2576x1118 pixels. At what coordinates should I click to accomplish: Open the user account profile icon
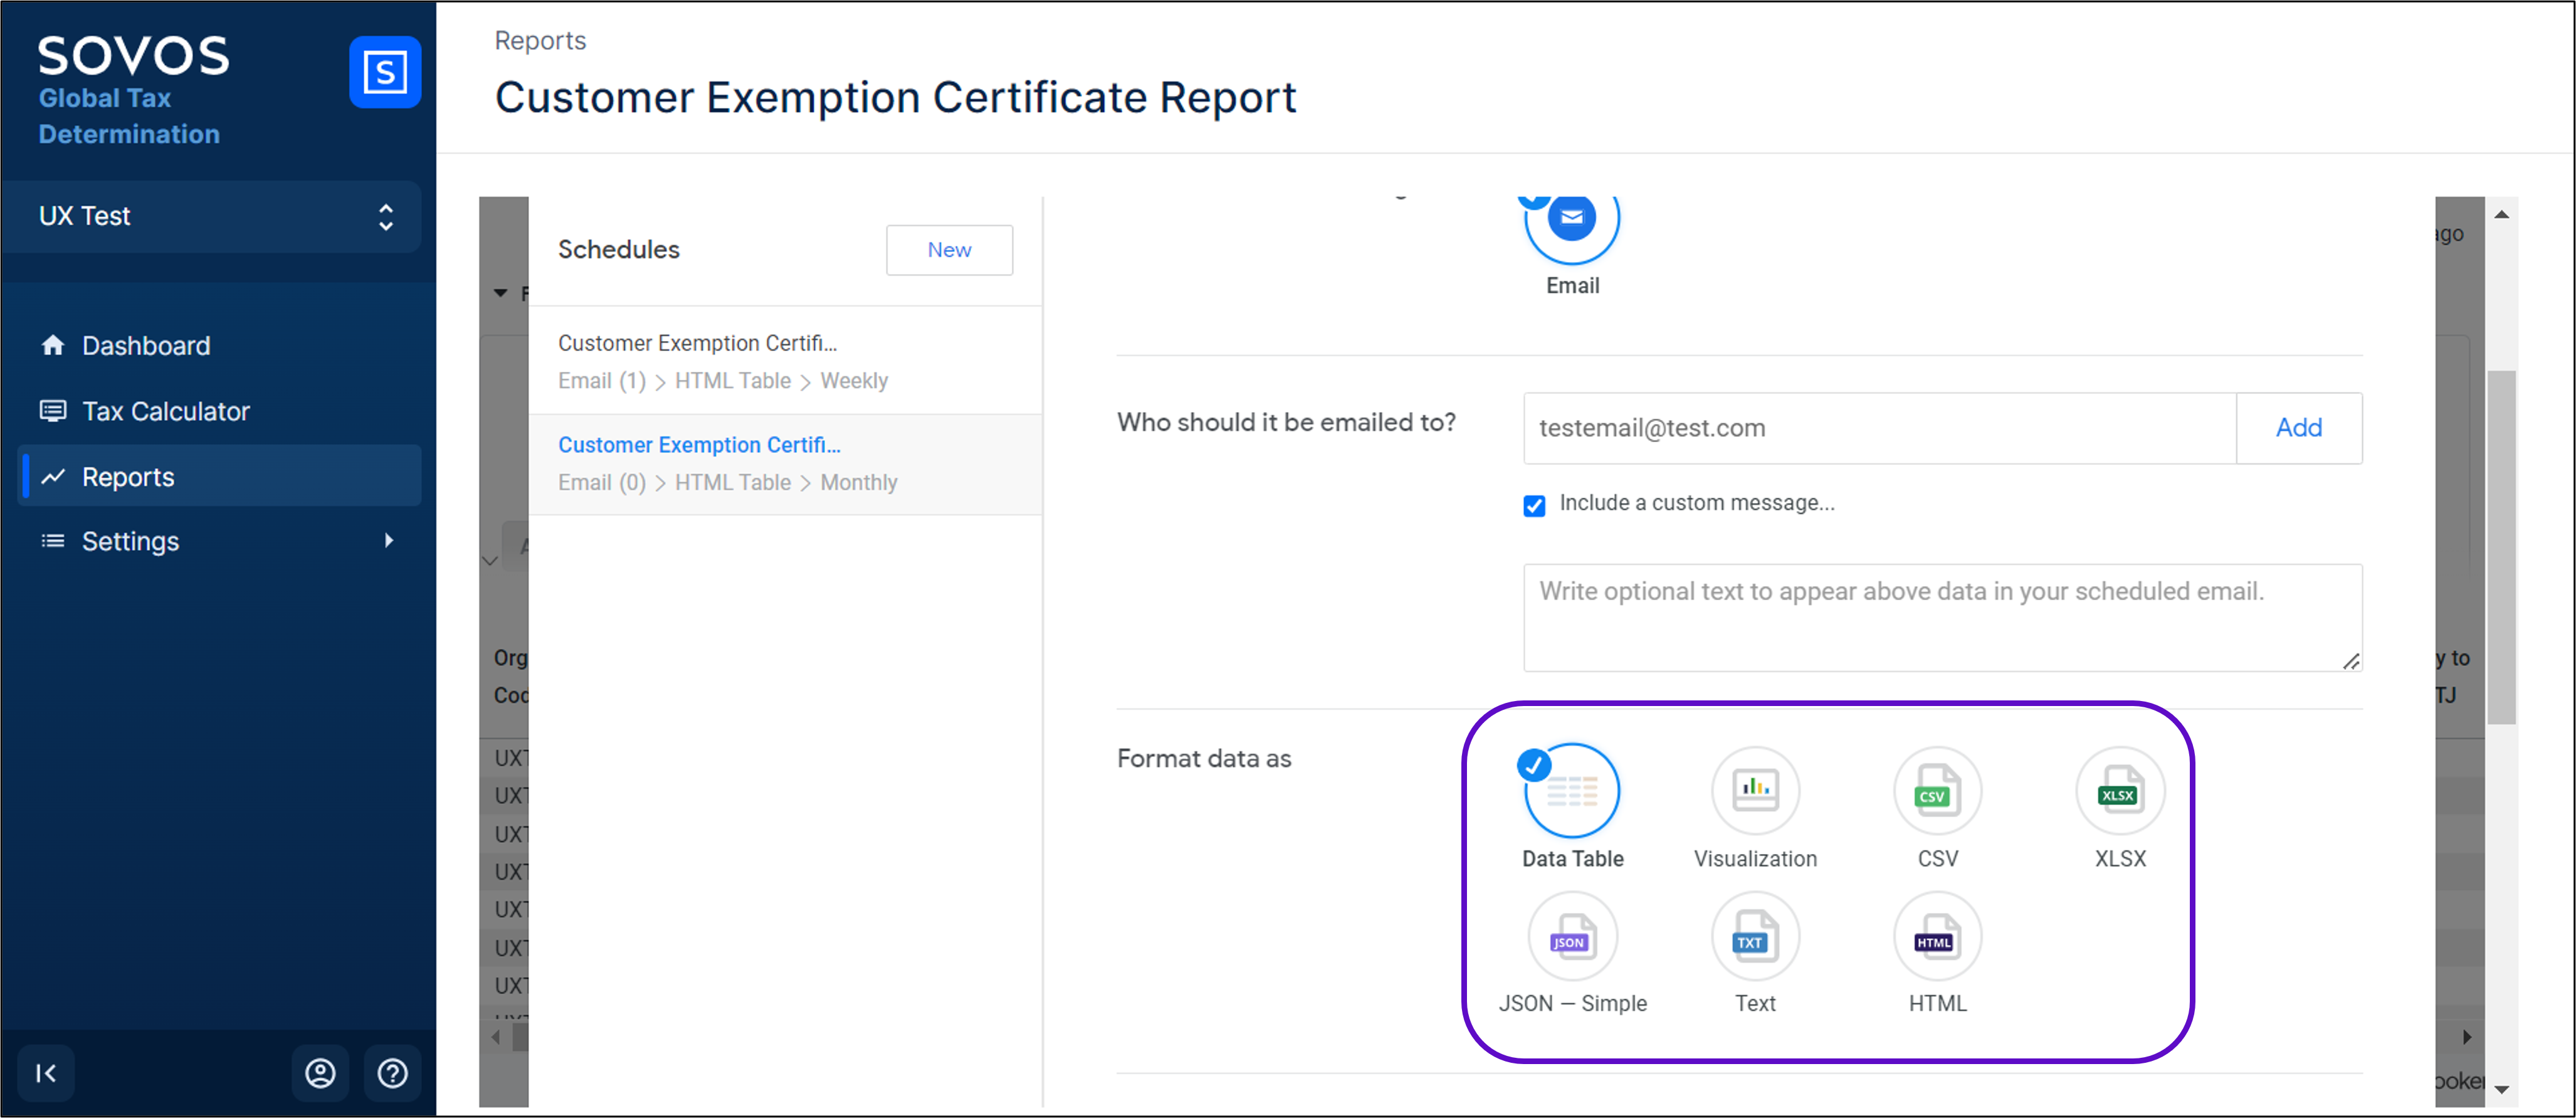coord(320,1073)
